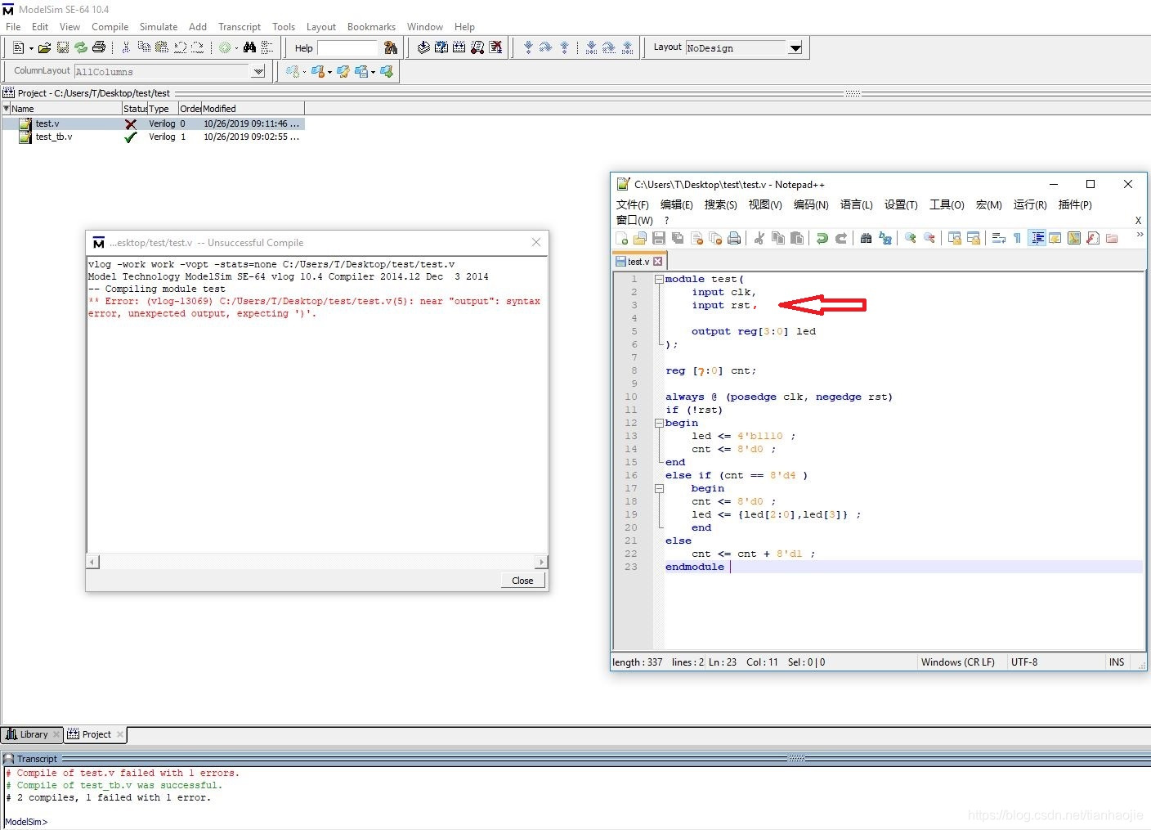Click Notepad++ Zoom In icon
Image resolution: width=1151 pixels, height=830 pixels.
(910, 238)
